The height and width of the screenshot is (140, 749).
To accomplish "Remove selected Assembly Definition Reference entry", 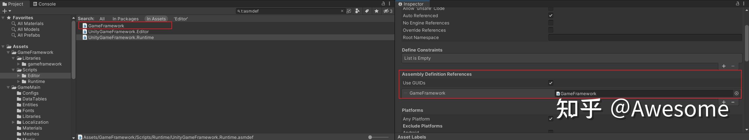I will coord(733,102).
